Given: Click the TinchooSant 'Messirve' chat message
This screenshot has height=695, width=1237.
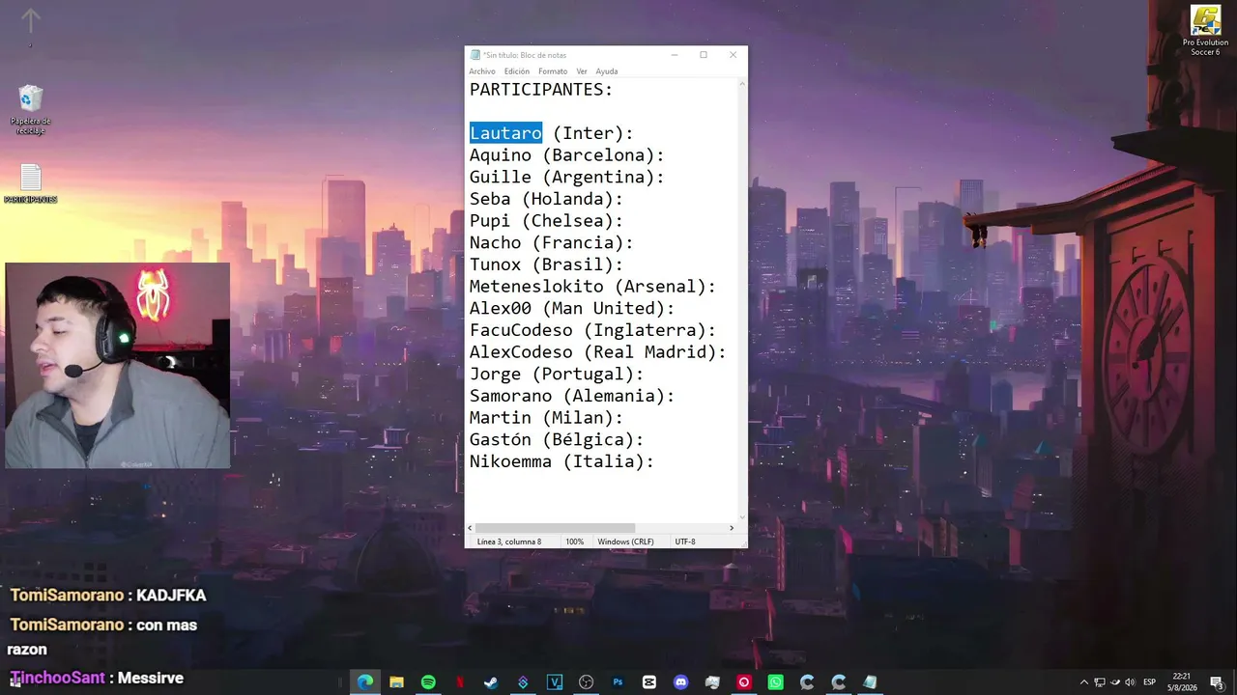Looking at the screenshot, I should click(x=96, y=678).
